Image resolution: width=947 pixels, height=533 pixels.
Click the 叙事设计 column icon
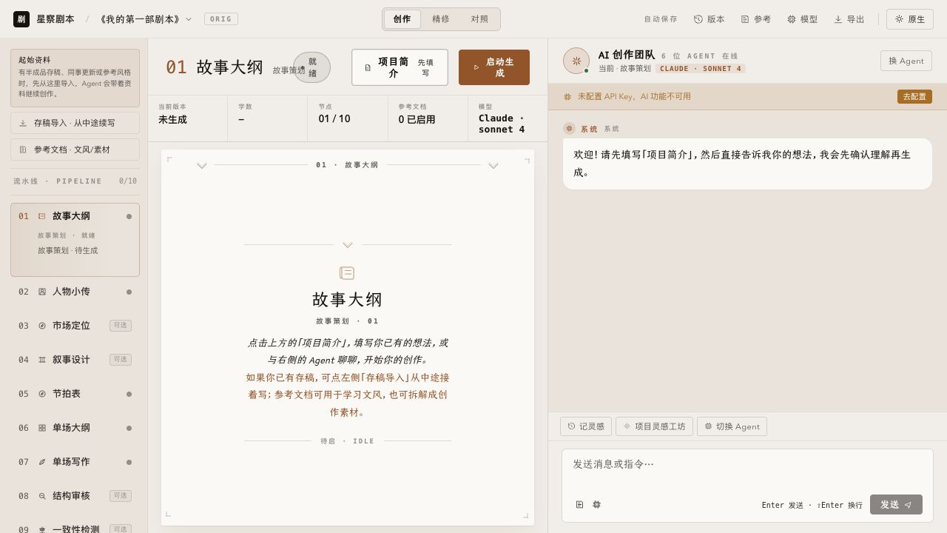(x=42, y=360)
